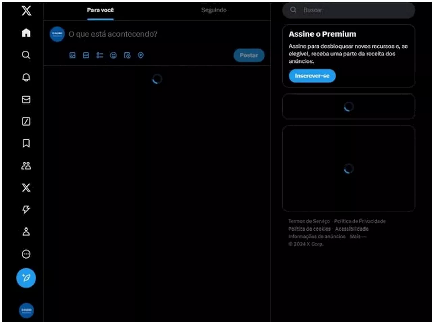Tag location with the pin icon
This screenshot has width=432, height=322.
(141, 55)
